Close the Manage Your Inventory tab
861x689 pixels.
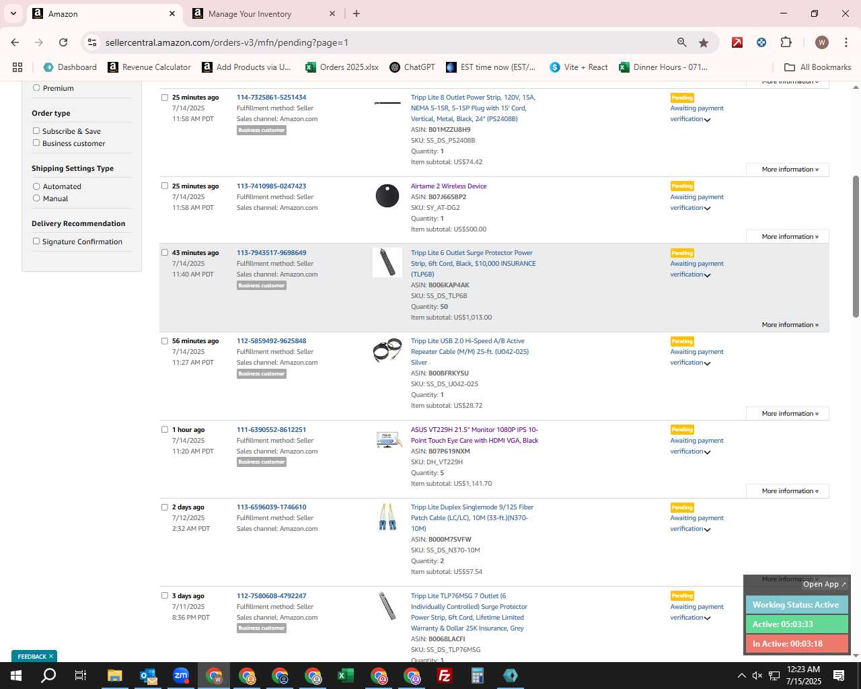click(332, 13)
